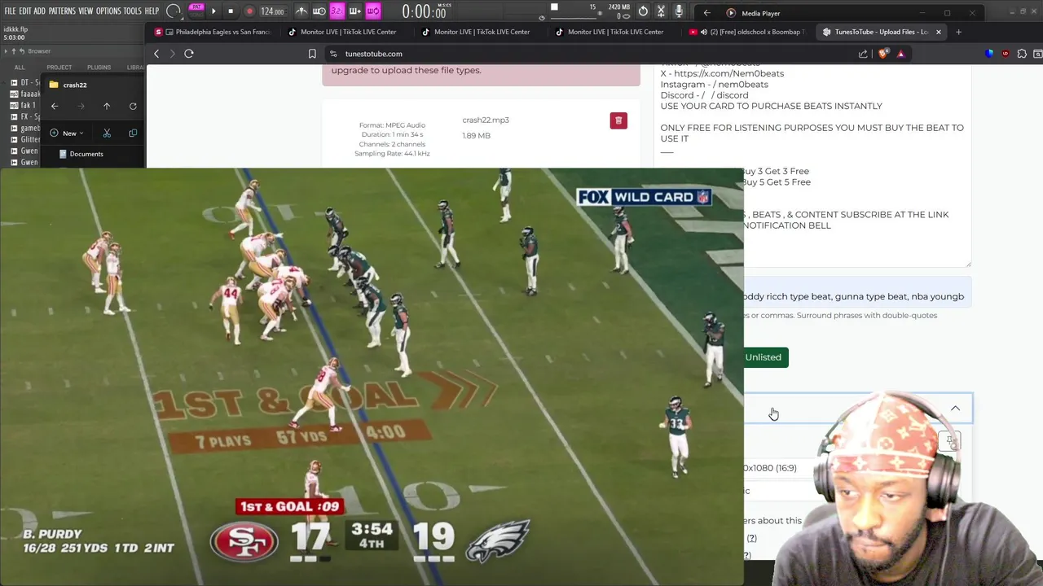Collapse FL Studio Browser panel arrow
1043x586 pixels.
tap(7, 51)
